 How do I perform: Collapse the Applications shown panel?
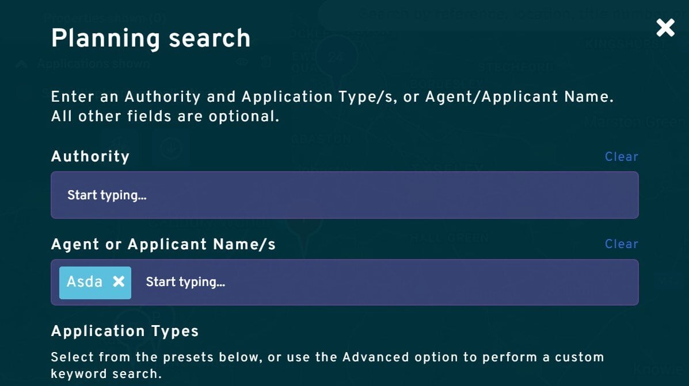point(21,64)
